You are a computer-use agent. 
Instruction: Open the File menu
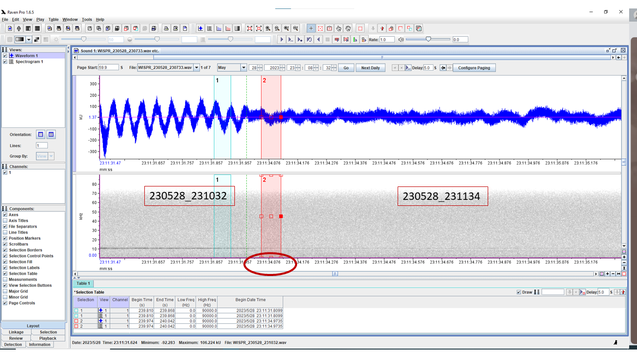click(5, 19)
